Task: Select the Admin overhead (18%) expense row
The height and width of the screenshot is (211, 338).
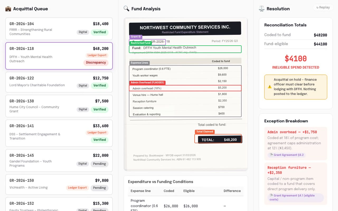Action: pyautogui.click(x=185, y=88)
